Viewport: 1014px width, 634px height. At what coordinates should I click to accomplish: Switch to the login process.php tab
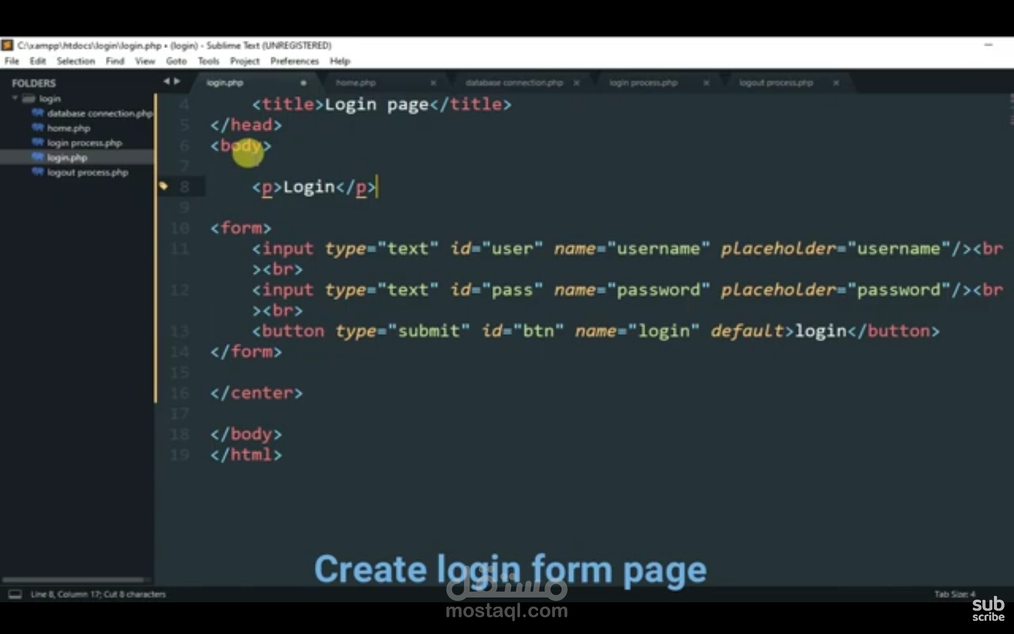(x=643, y=83)
